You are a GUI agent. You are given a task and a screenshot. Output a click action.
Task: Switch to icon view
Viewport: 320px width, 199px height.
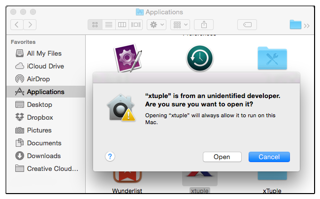95,24
